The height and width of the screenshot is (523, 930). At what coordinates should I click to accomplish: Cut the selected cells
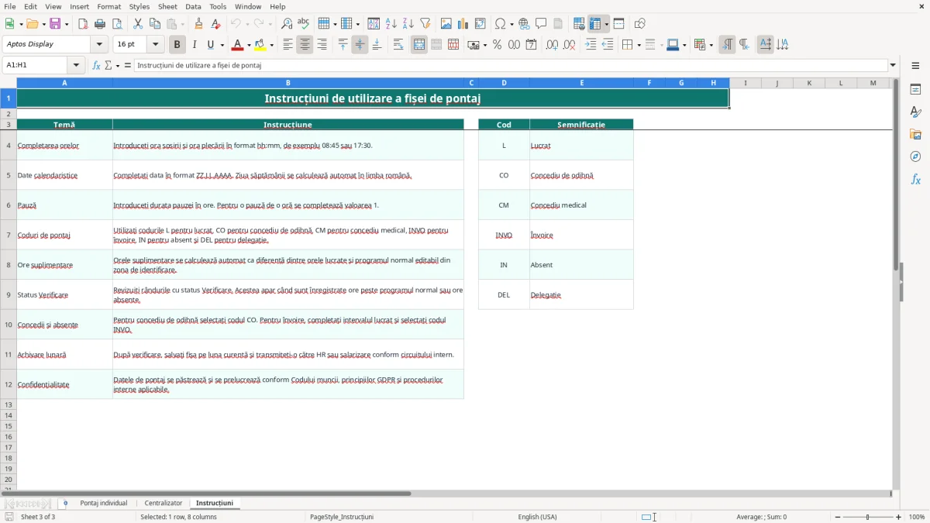pos(138,24)
